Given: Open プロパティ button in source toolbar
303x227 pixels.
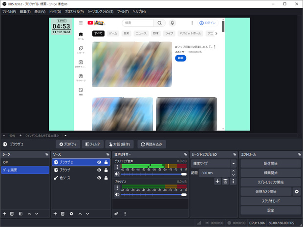Looking at the screenshot, I should pos(68,144).
